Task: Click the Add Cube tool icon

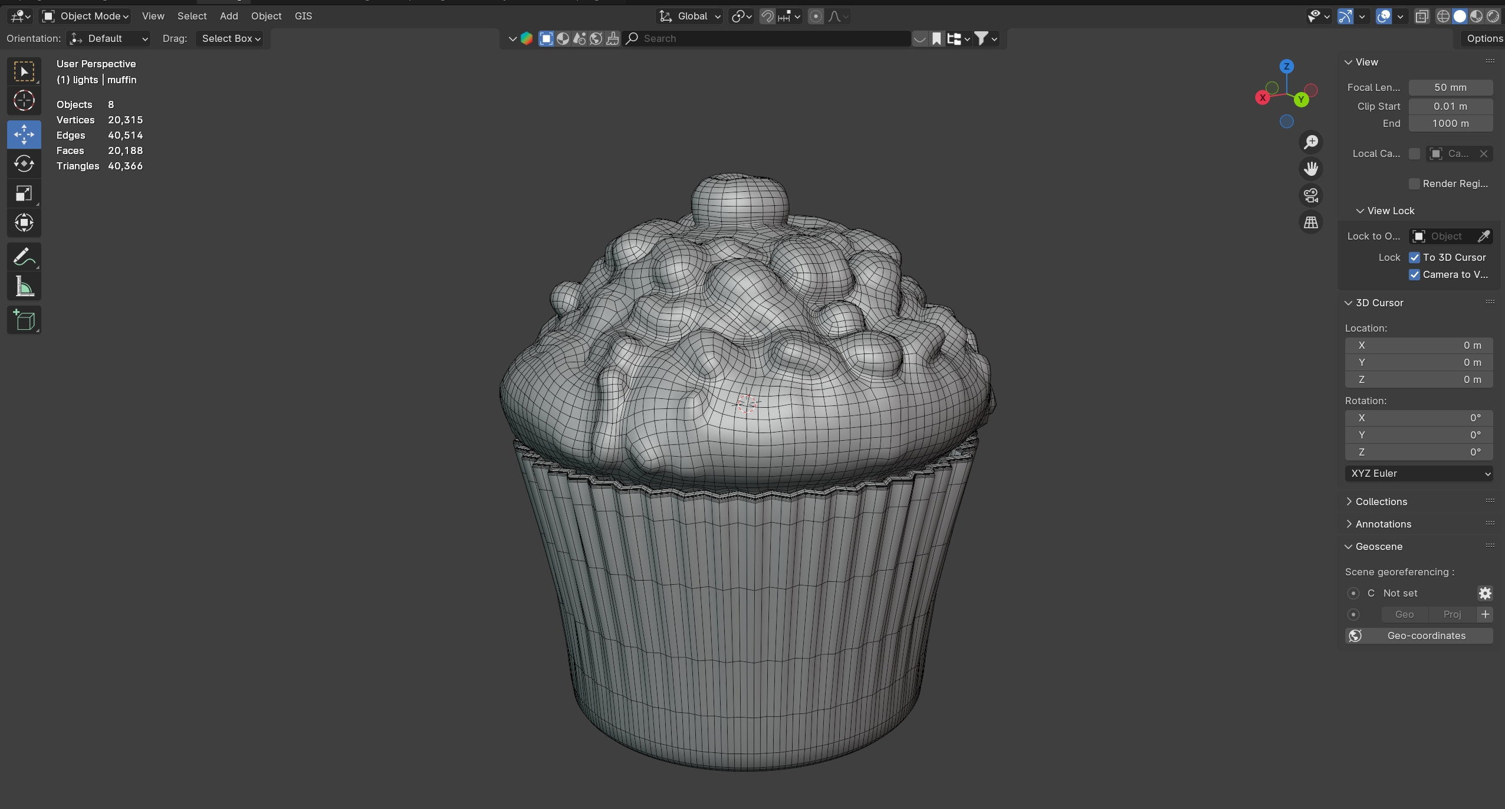Action: click(x=24, y=320)
